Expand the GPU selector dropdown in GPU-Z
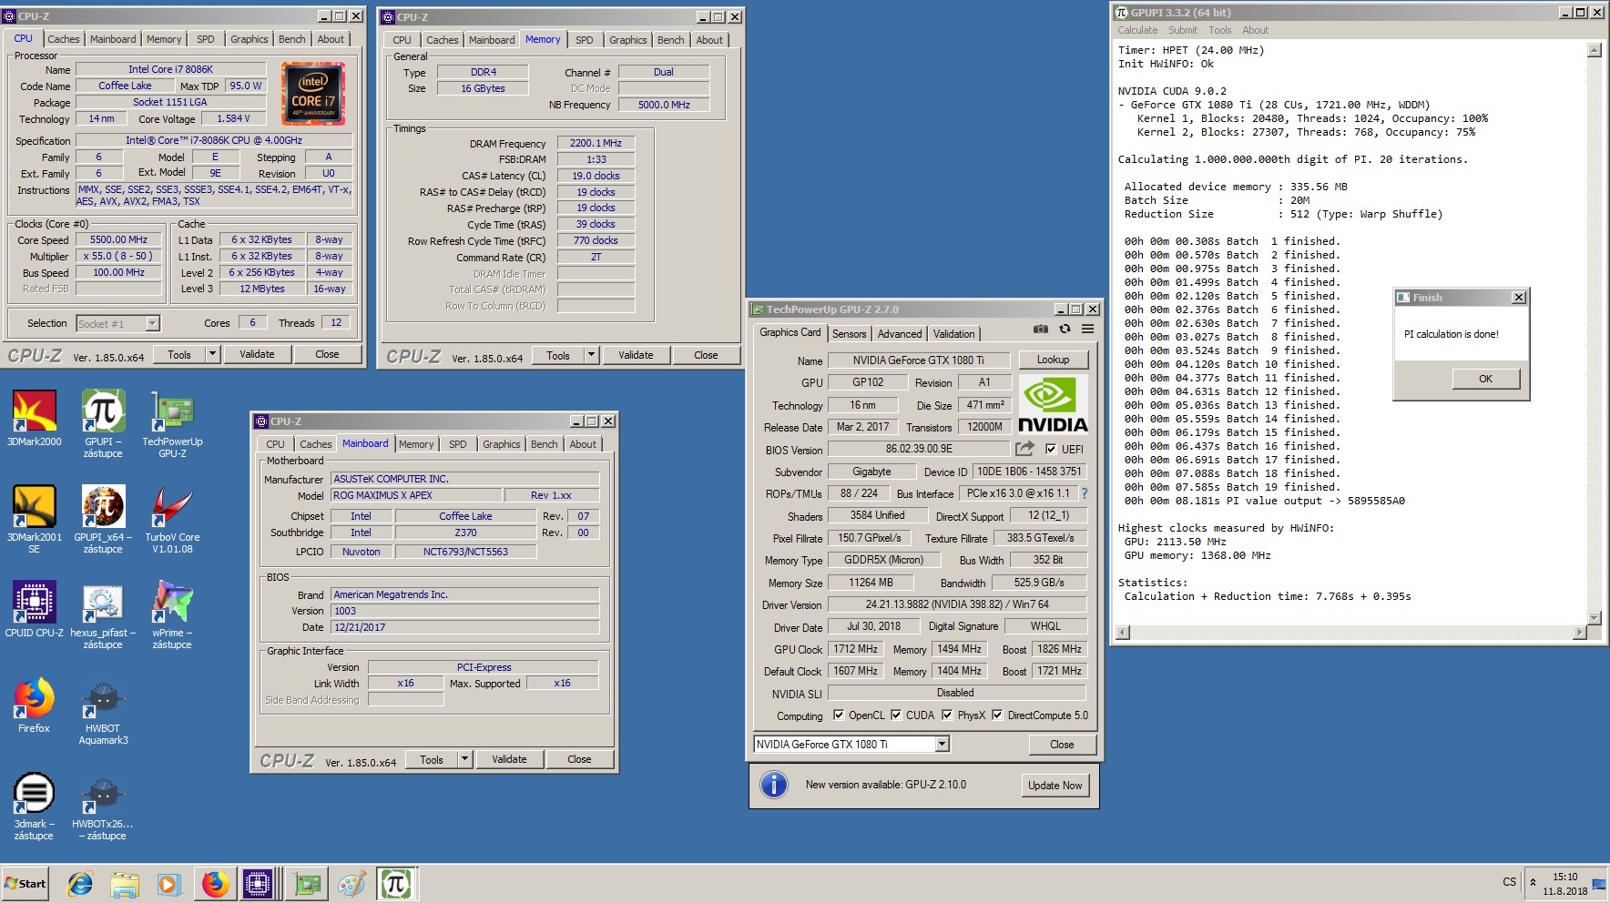This screenshot has height=903, width=1610. [x=943, y=744]
